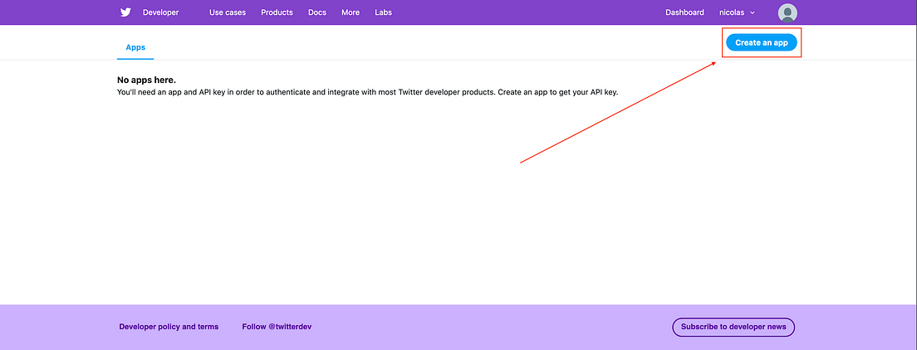Click the Twitter bird logo

pos(125,12)
